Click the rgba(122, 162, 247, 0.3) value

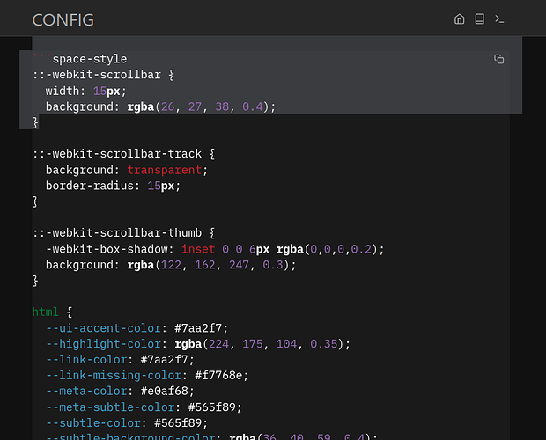(x=211, y=264)
